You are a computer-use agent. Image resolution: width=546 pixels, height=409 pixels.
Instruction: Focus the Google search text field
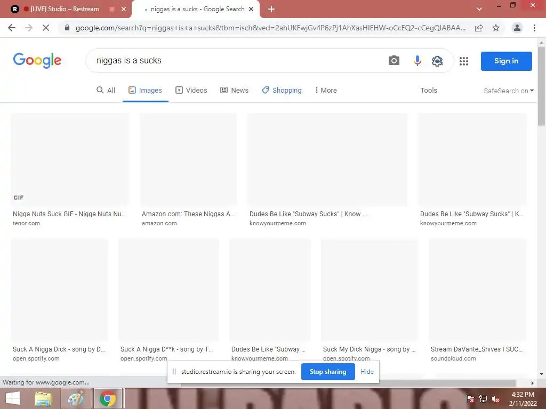pos(237,61)
